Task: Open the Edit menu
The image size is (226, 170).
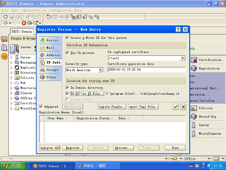Action: coord(15,10)
